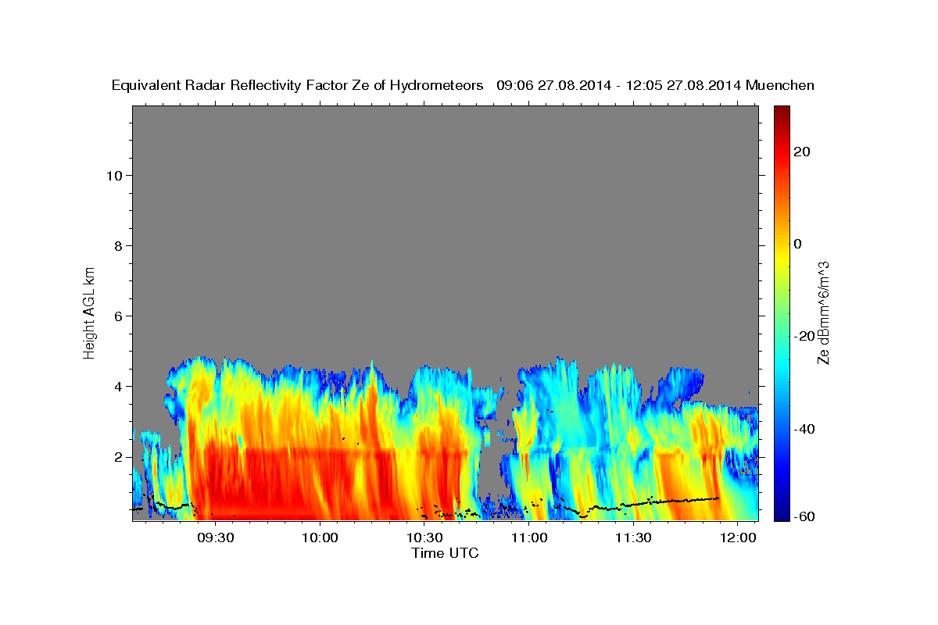938x625 pixels.
Task: Click the height axis label '8'
Action: tap(118, 245)
